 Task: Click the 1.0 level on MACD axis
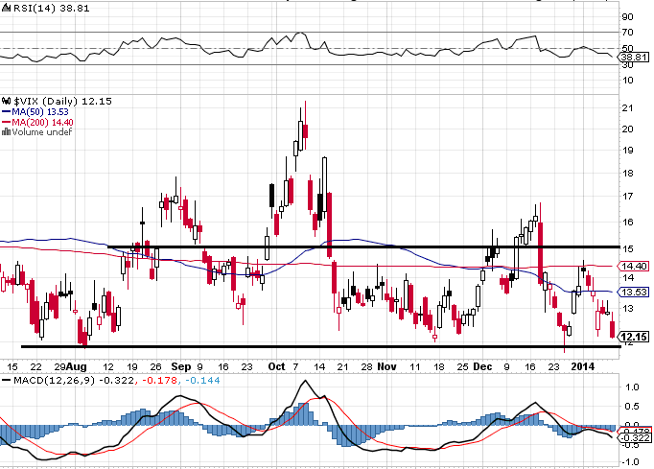coord(632,387)
